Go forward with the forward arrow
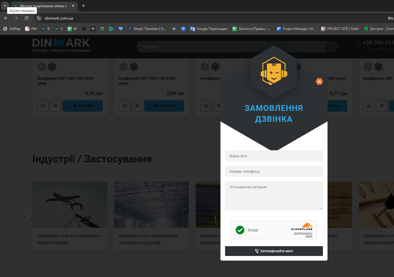Screen dimensions: 394x277 pyautogui.click(x=16, y=18)
